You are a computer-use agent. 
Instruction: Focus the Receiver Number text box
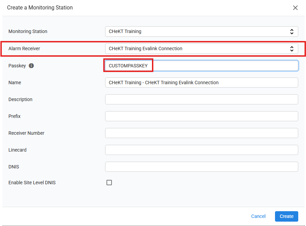coord(202,133)
